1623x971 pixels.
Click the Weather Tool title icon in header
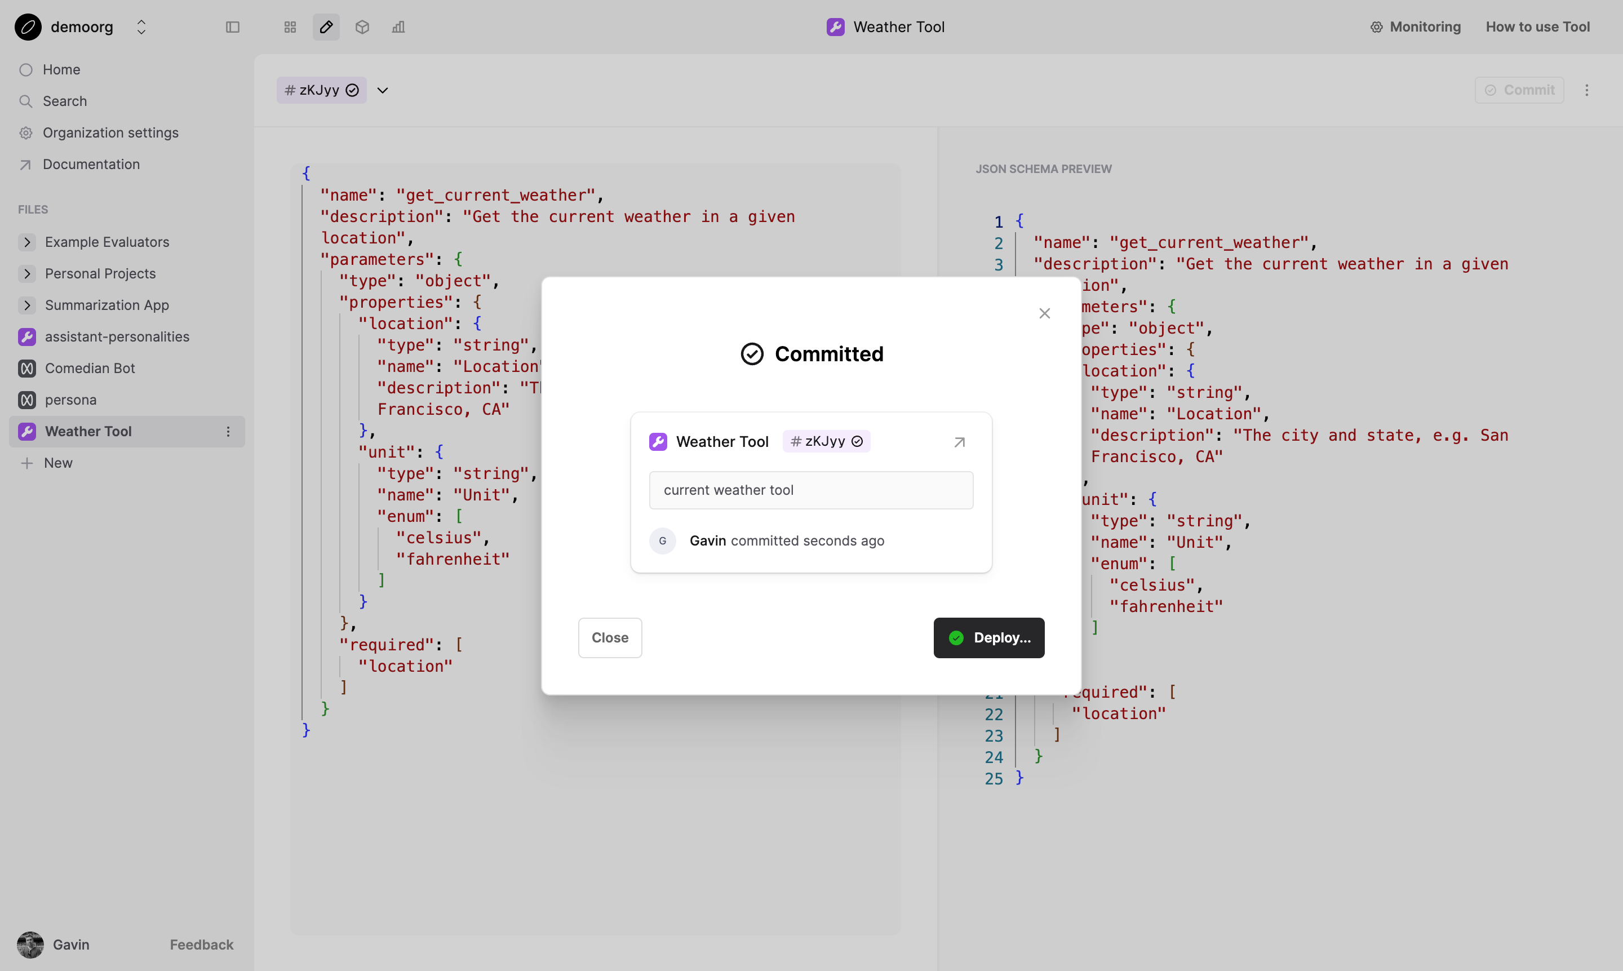tap(835, 27)
